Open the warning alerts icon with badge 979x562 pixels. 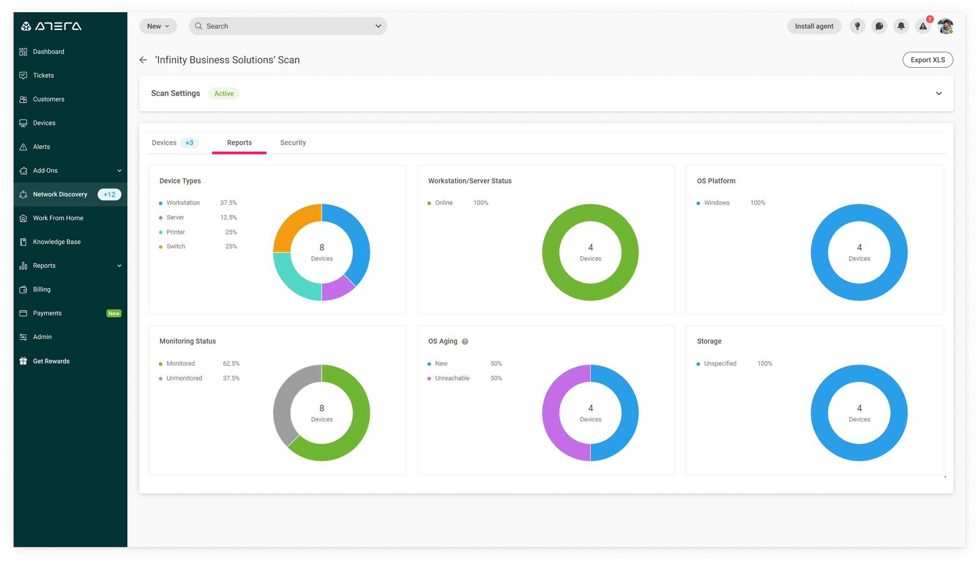click(x=923, y=26)
